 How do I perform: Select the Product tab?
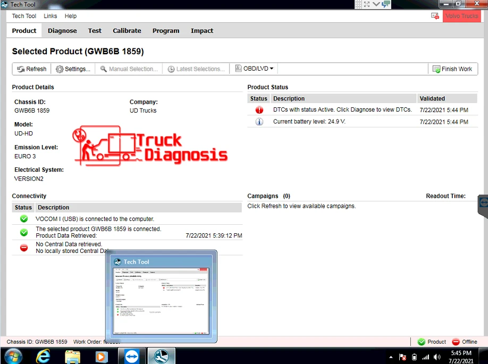coord(24,31)
